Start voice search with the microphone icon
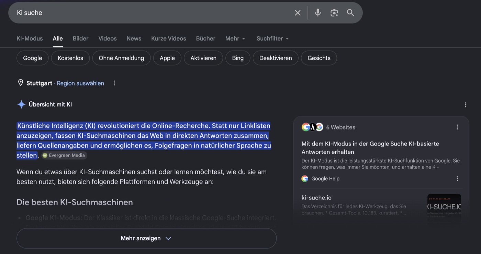This screenshot has height=254, width=481. pos(318,13)
